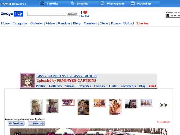Click the Close gallery link

[164, 122]
